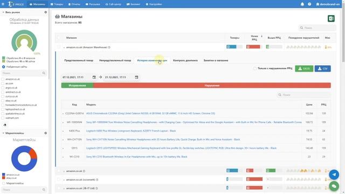Enable Только с нарушениями РРЦ checkbox
The width and height of the screenshot is (345, 194).
(255, 68)
